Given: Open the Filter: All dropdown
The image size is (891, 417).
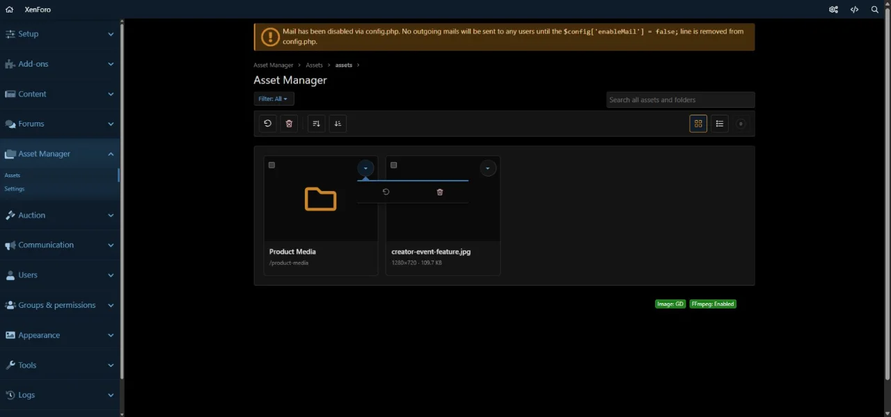Looking at the screenshot, I should [274, 99].
